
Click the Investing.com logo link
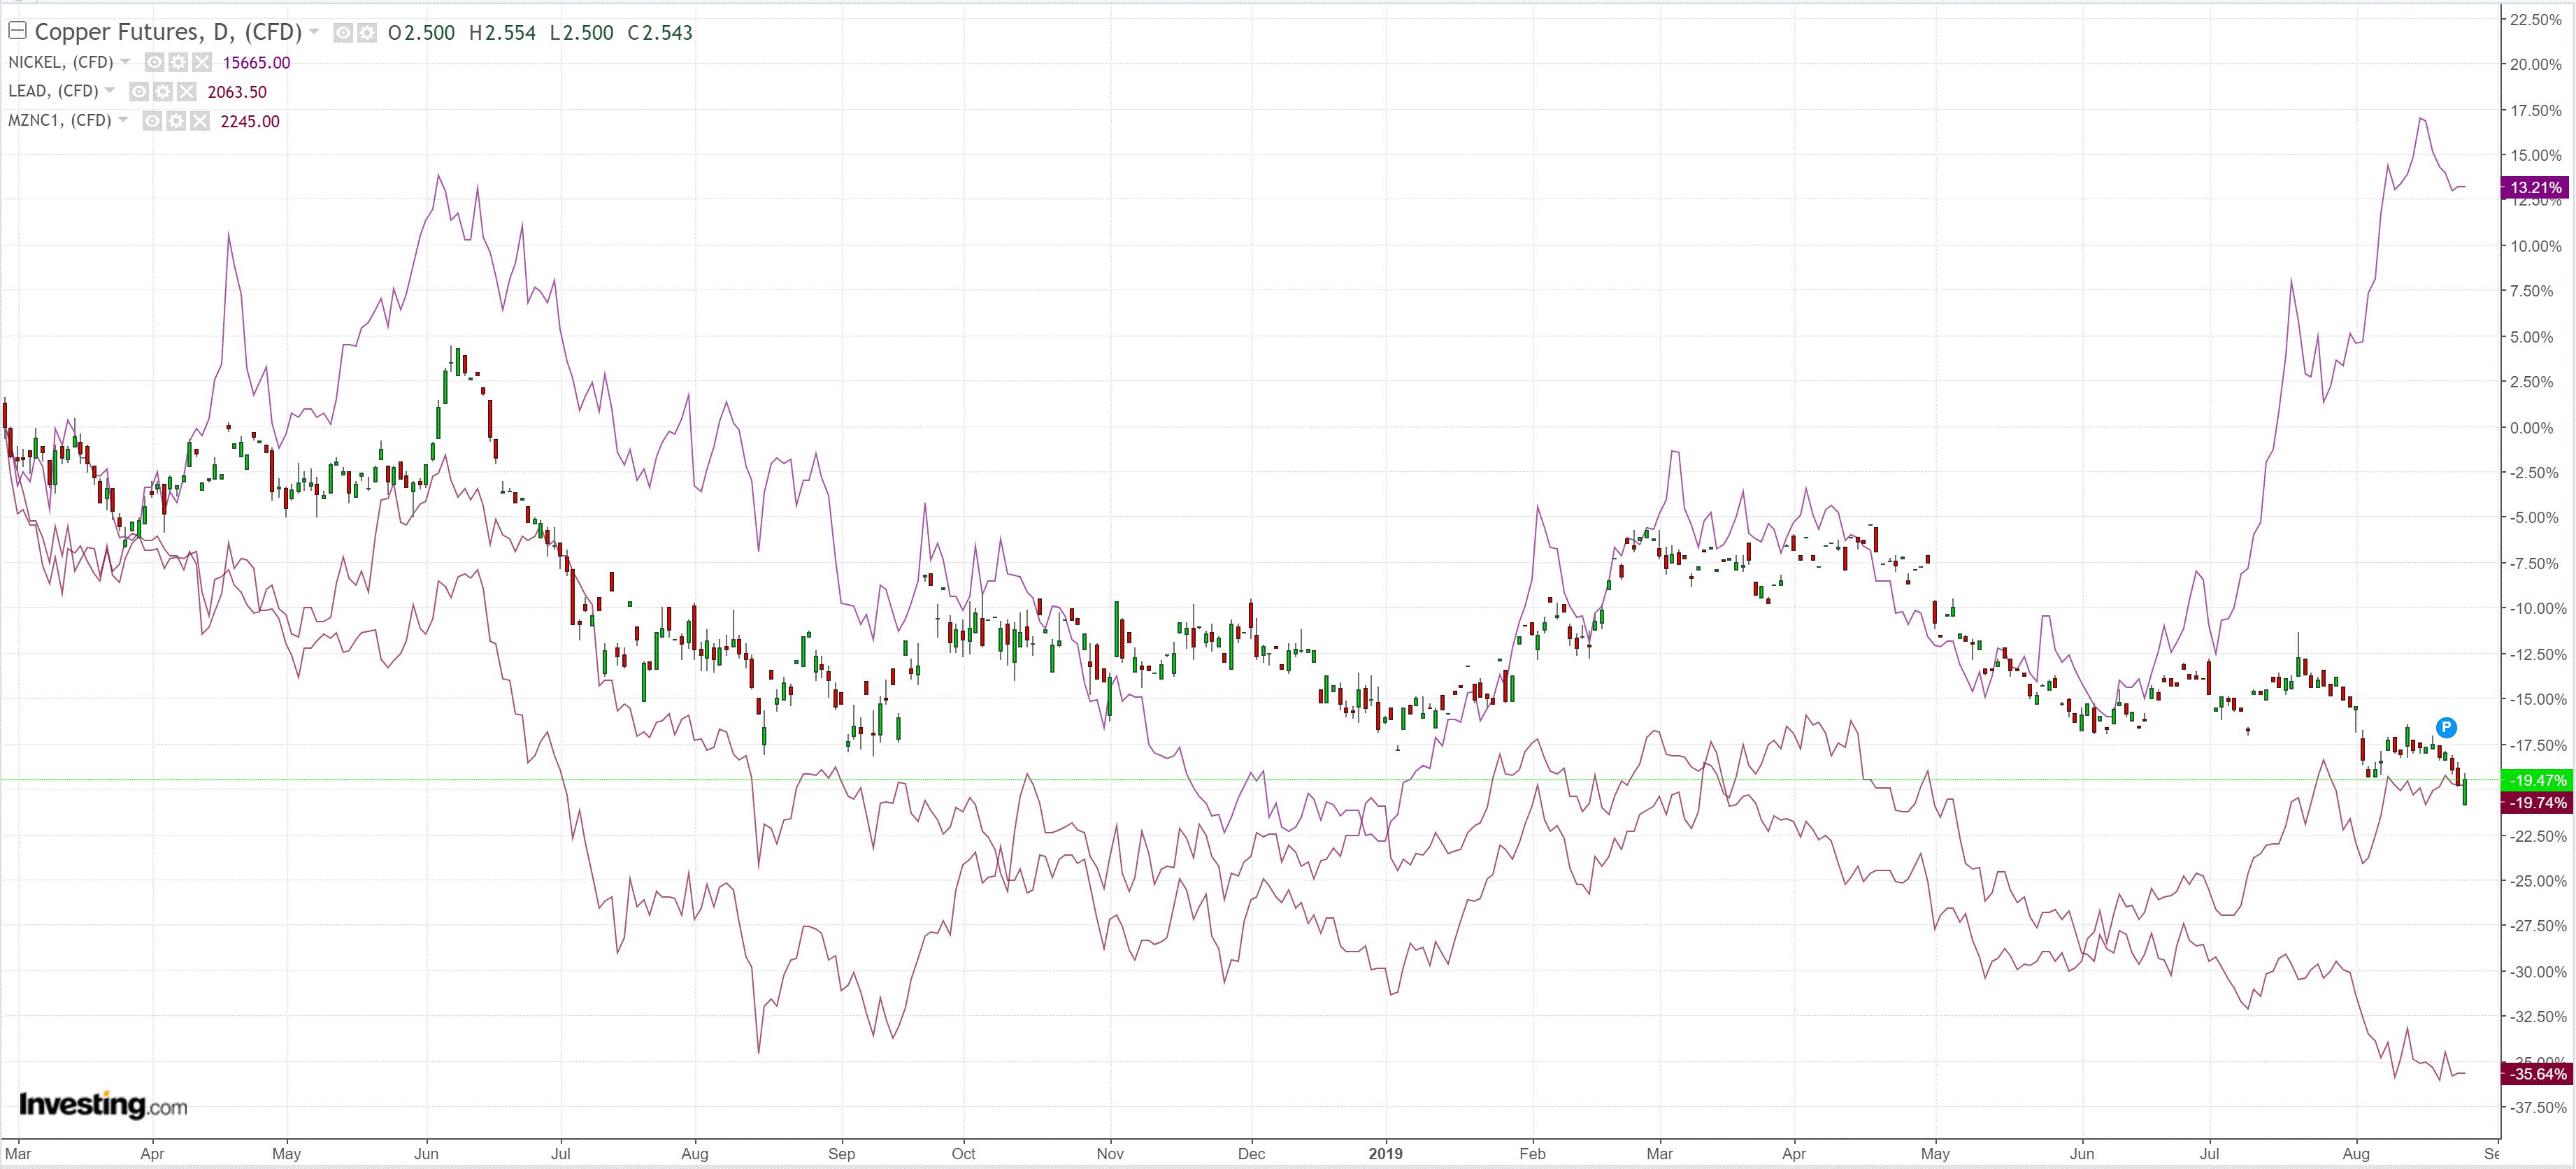[x=103, y=1105]
